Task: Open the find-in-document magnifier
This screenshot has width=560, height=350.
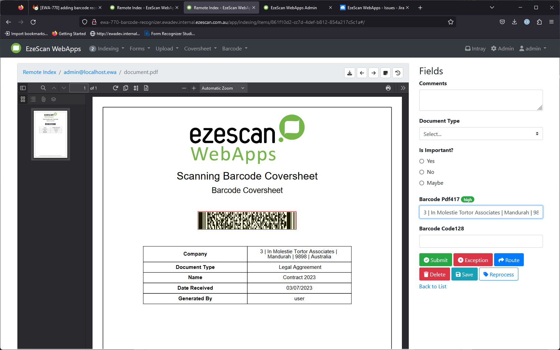Action: [43, 88]
